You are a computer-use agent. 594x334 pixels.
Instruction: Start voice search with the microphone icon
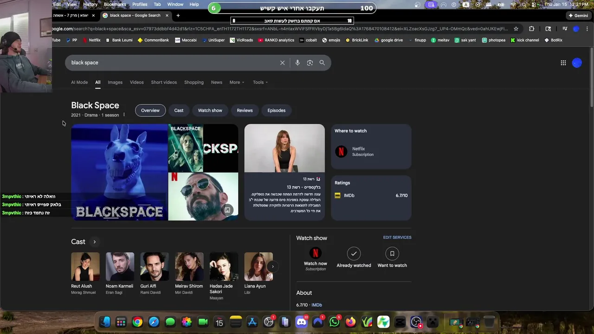coord(297,63)
